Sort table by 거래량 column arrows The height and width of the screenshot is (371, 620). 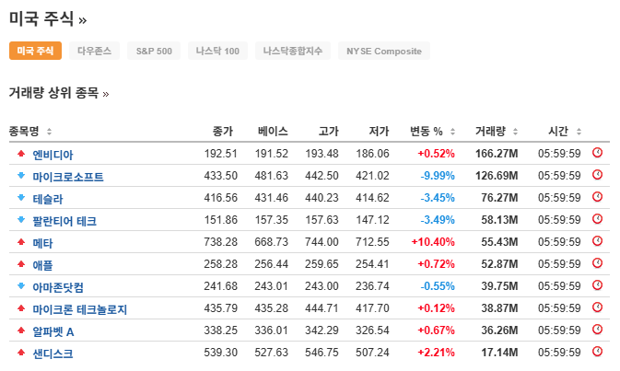coord(515,132)
